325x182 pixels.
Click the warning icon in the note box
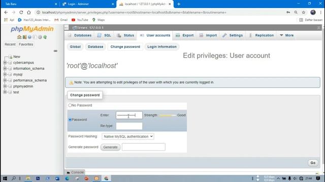(x=71, y=82)
